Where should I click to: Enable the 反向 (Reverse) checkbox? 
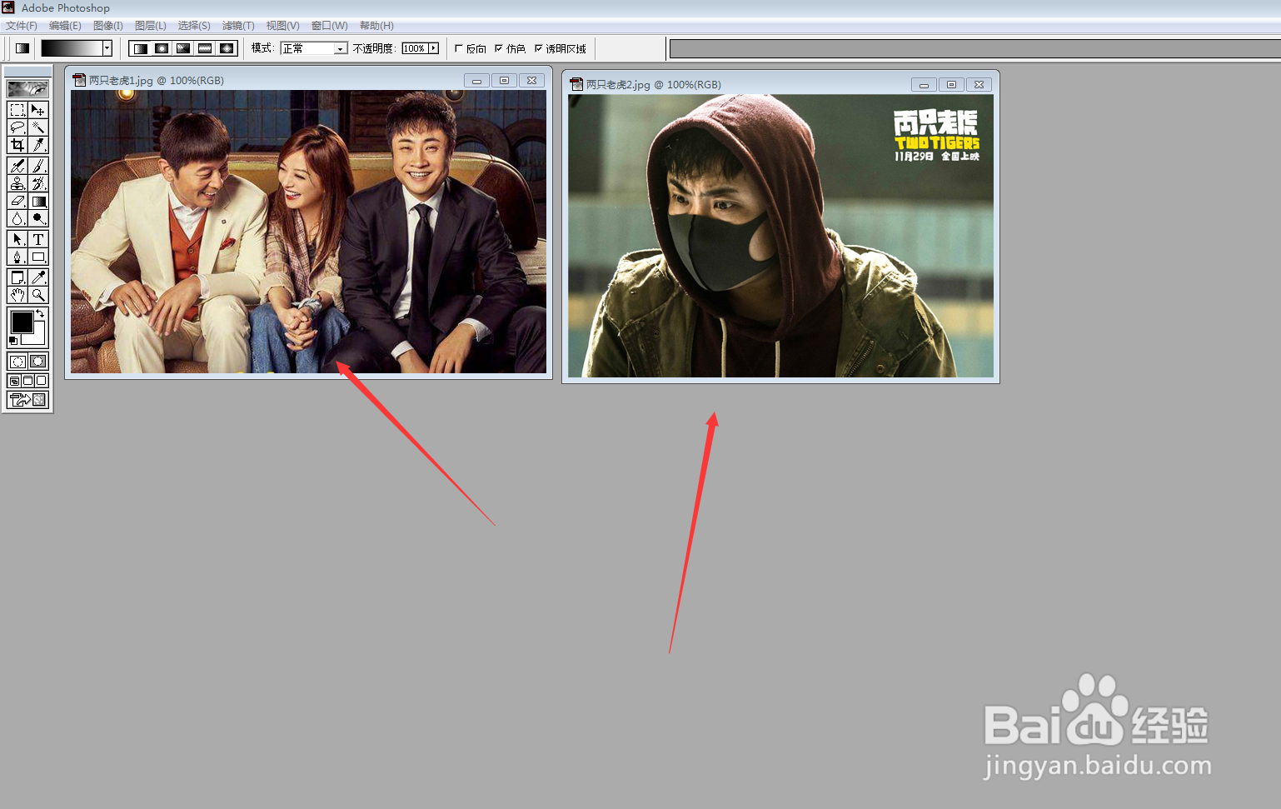pos(459,48)
